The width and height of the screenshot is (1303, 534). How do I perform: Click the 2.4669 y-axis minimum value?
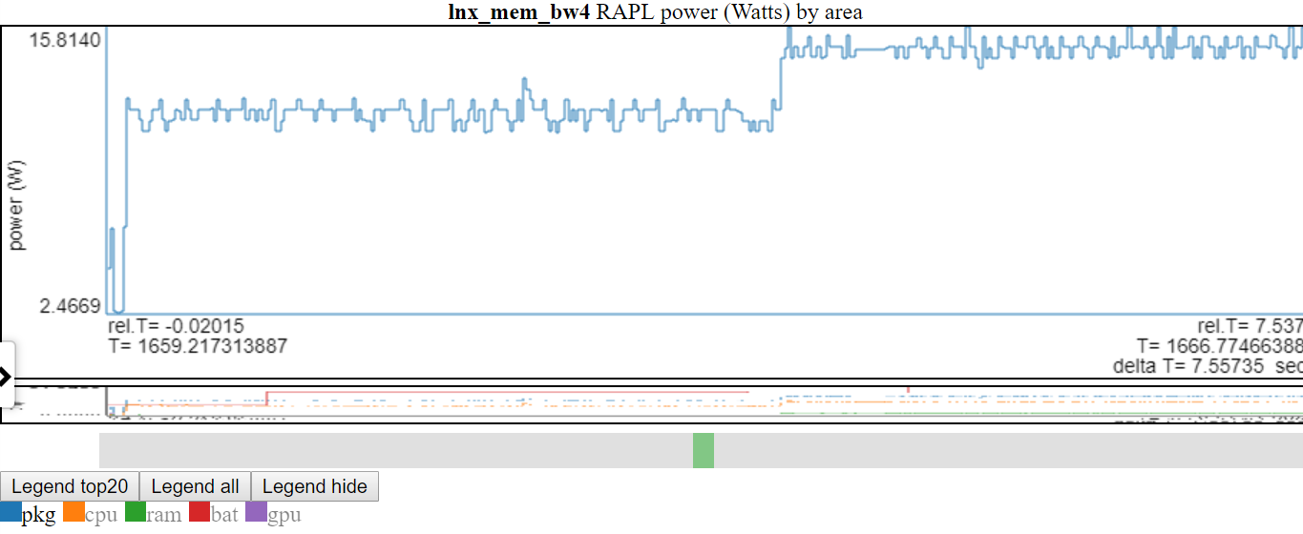[70, 306]
